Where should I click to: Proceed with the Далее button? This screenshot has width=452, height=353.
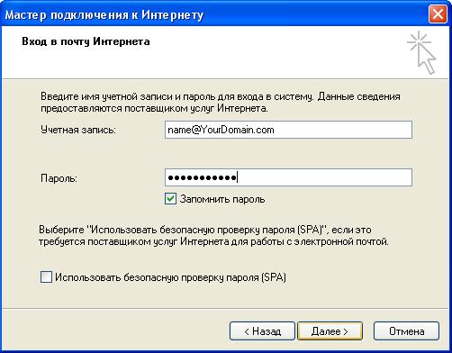point(330,331)
